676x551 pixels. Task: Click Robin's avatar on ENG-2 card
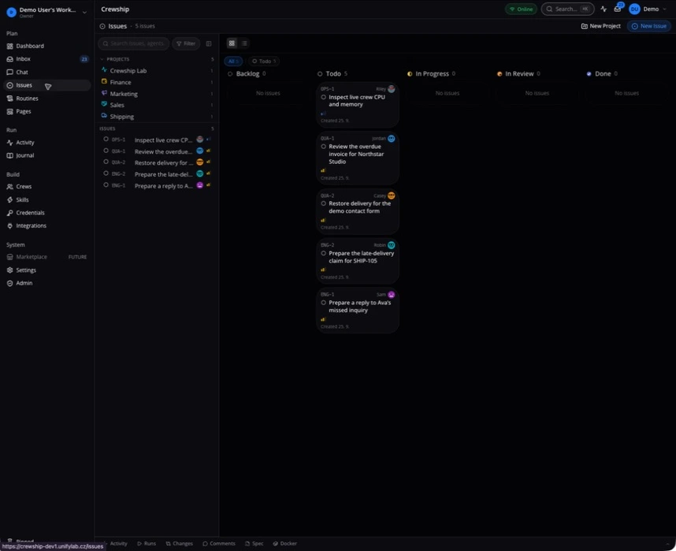(391, 245)
